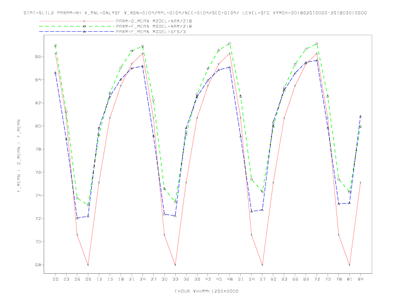Image resolution: width=393 pixels, height=304 pixels.
Task: Click y-axis tick label 76
Action: 37,172
